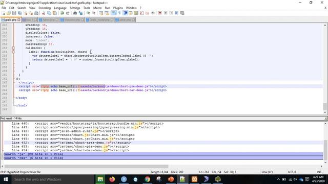The width and height of the screenshot is (328, 184).
Task: Click line 264 chart-bar-demo script tag
Action: coord(93,90)
